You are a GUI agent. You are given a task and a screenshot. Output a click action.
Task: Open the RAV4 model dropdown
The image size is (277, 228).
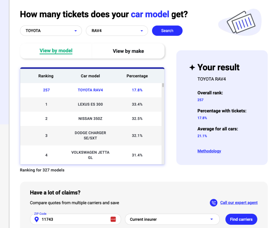click(x=117, y=31)
